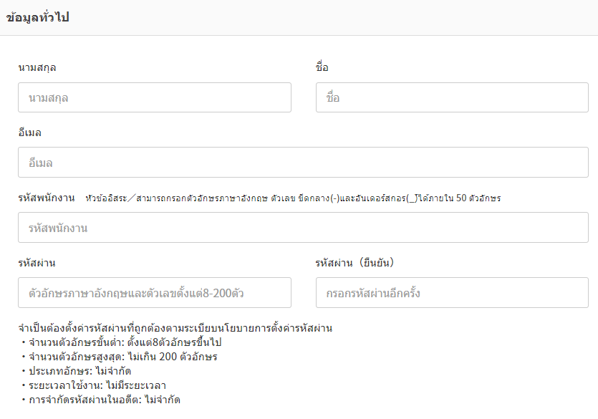Click into the รหัสพนักงาน employee ID field
Screen dimensions: 598x419
[303, 228]
